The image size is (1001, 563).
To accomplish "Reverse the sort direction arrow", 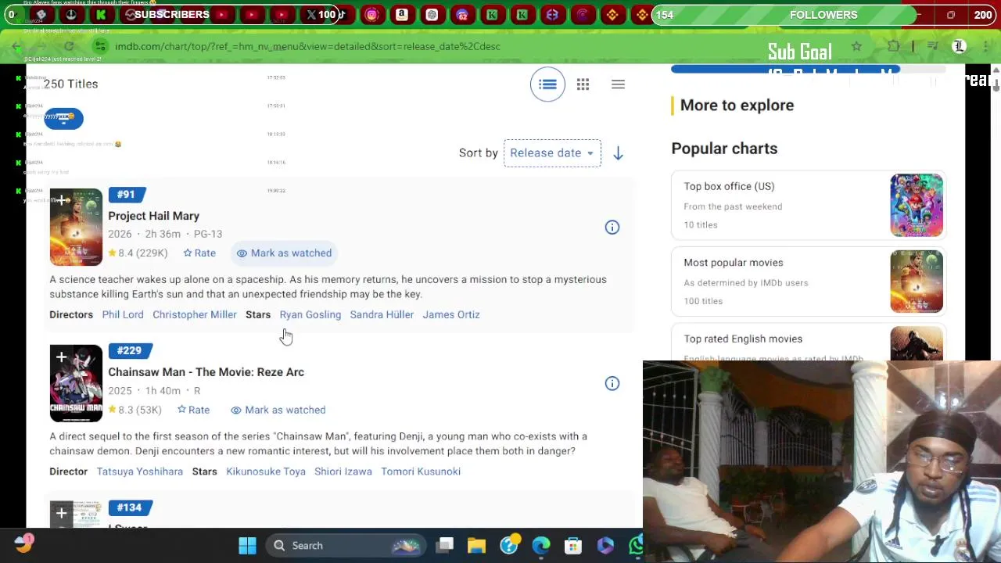I will [x=618, y=154].
